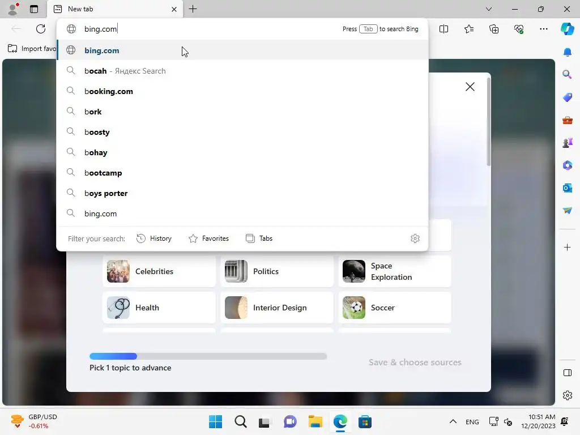Select the top bing.com suggestion
Image resolution: width=580 pixels, height=435 pixels.
coord(242,50)
